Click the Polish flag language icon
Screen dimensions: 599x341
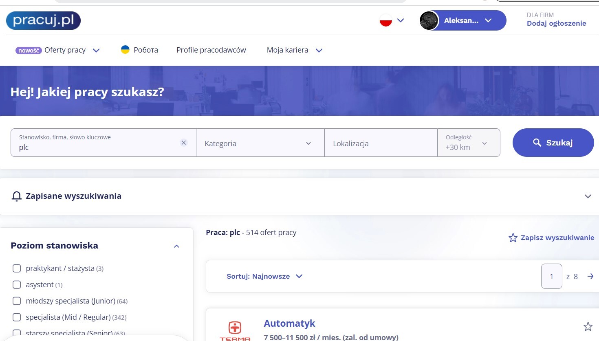[385, 20]
